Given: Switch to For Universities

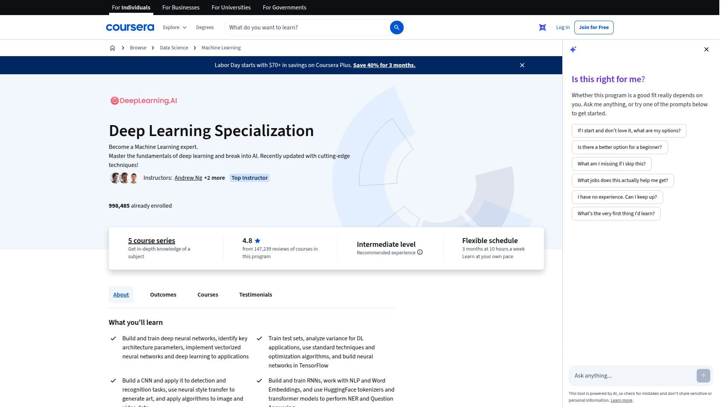Looking at the screenshot, I should click(x=231, y=8).
